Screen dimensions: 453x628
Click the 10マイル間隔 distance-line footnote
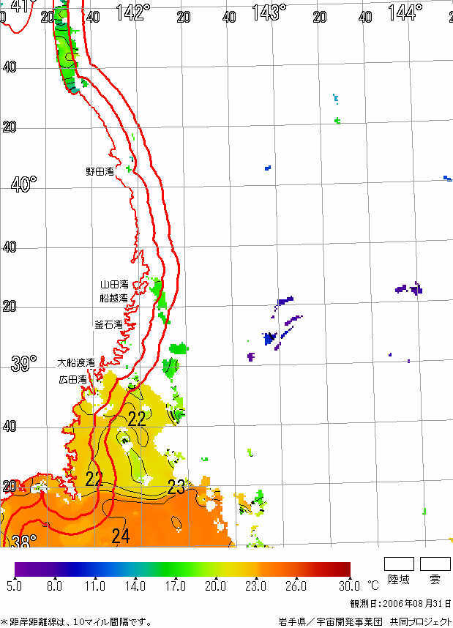point(76,622)
